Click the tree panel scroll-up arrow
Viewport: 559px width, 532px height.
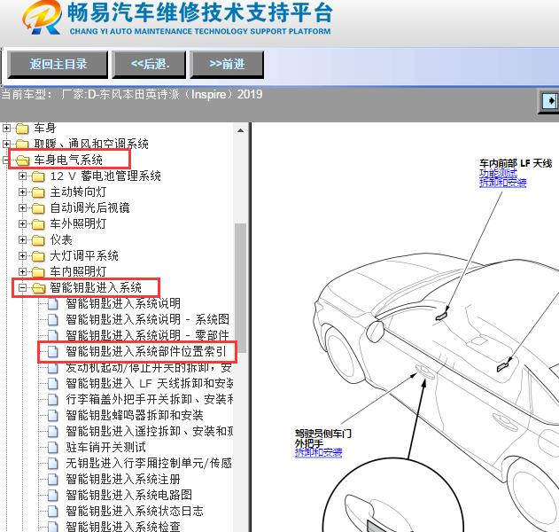[240, 130]
